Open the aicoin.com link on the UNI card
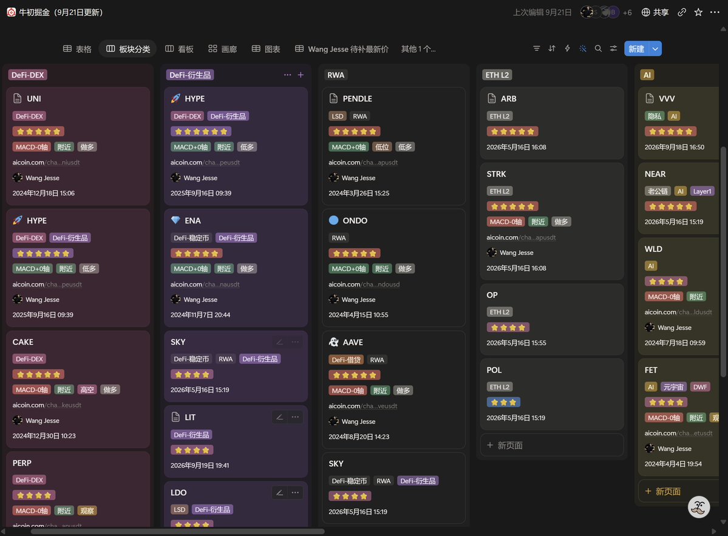This screenshot has width=728, height=536. [46, 163]
